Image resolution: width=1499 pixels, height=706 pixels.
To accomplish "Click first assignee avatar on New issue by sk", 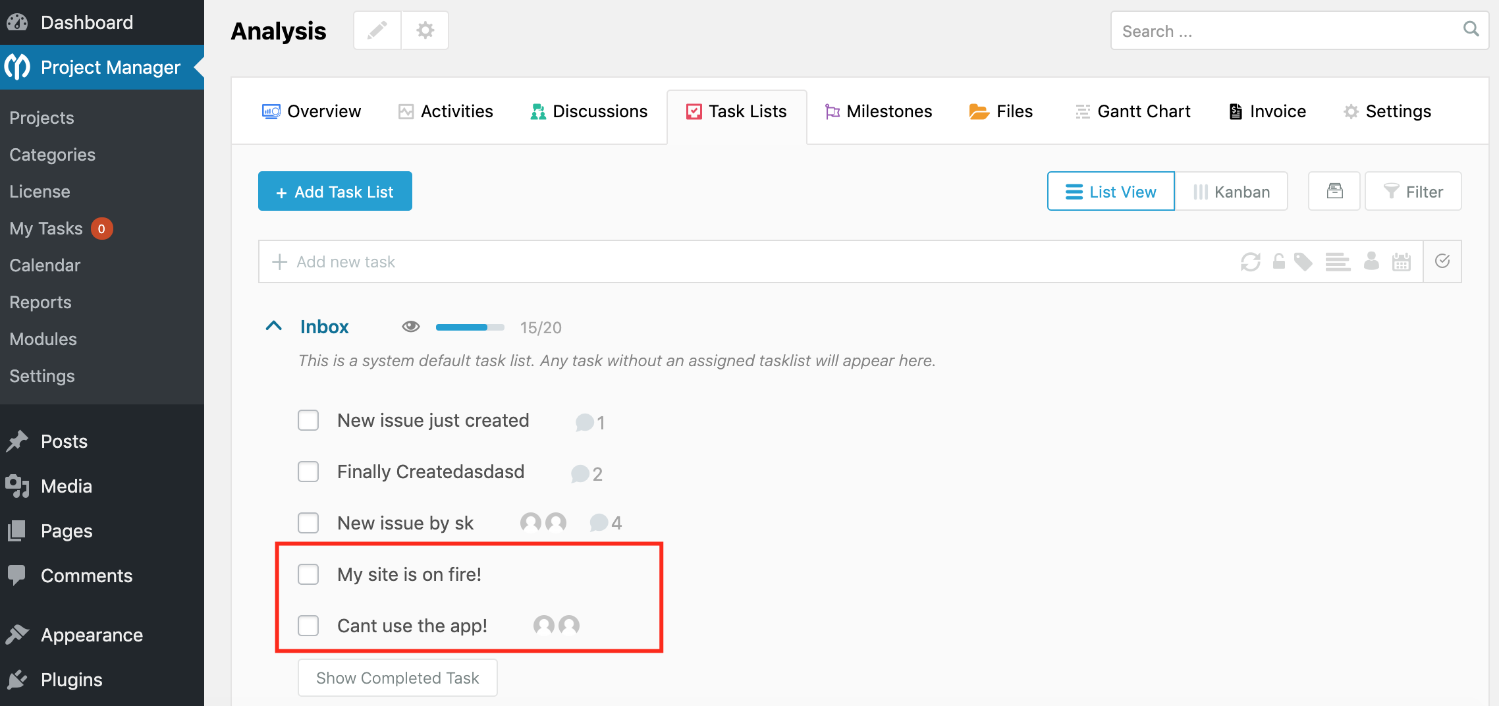I will pos(531,522).
